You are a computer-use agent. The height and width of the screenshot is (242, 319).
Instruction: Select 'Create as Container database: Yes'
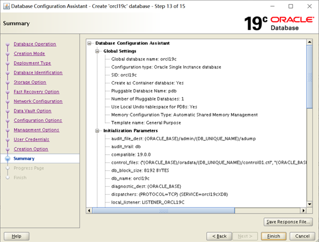147,83
